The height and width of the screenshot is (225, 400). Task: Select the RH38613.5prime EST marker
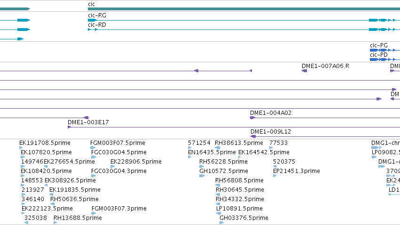pos(217,148)
